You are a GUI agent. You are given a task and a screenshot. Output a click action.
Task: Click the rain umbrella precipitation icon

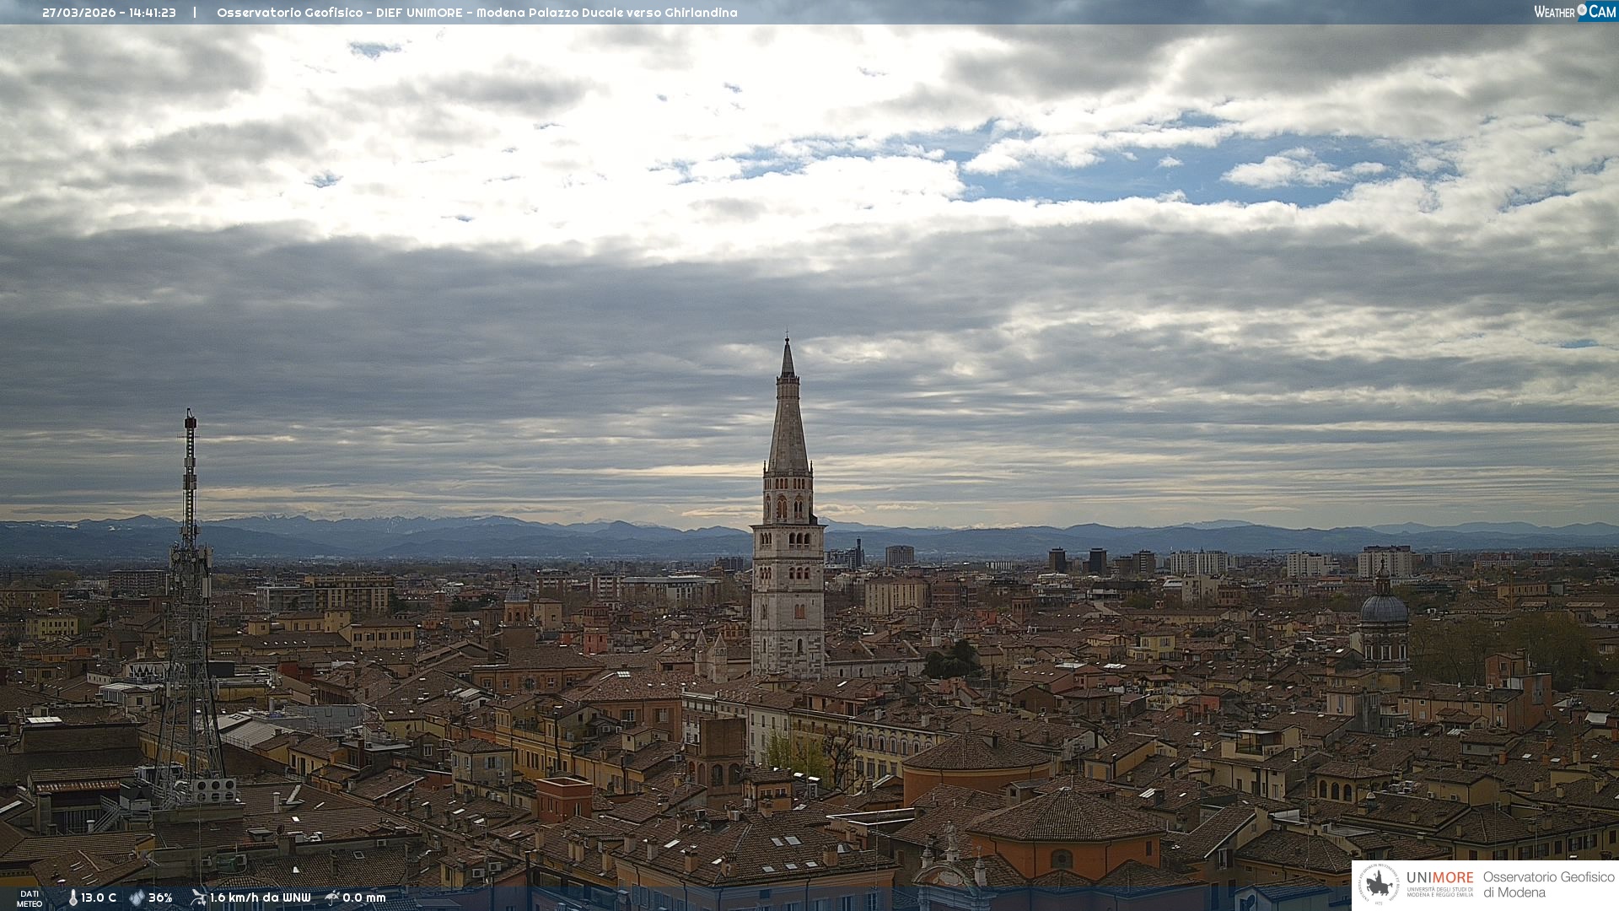[x=332, y=898]
